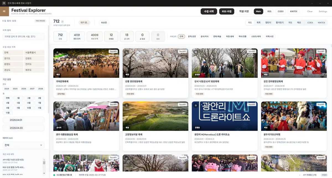Viewport: 332px width, 178px height.
Task: Click the recent log list scrollbar
Action: coord(44,166)
